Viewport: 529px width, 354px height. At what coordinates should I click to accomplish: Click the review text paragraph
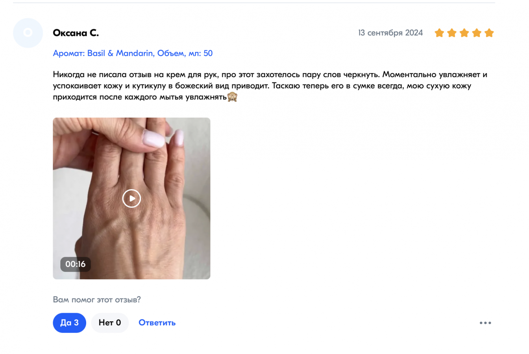[x=270, y=86]
